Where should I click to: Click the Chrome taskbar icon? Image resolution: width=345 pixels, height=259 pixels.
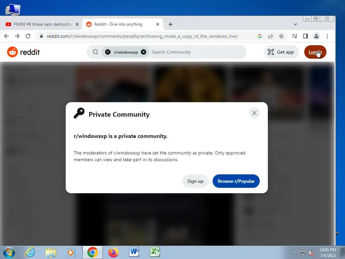92,252
